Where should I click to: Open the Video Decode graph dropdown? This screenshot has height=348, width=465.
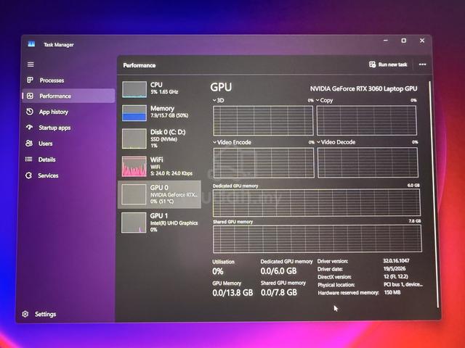(x=318, y=142)
